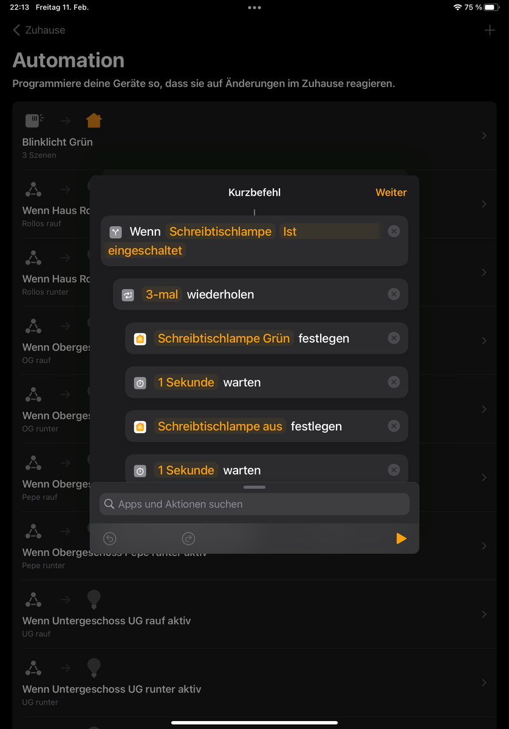
Task: Add a new automation with plus icon
Action: click(x=490, y=30)
